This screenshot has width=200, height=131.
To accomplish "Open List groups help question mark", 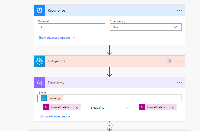I will pos(169,61).
